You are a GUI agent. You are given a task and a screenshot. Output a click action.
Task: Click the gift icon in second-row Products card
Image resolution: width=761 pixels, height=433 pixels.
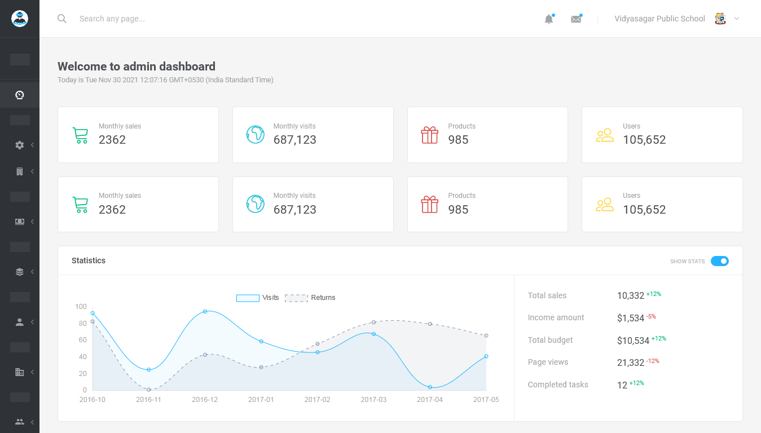pos(430,204)
